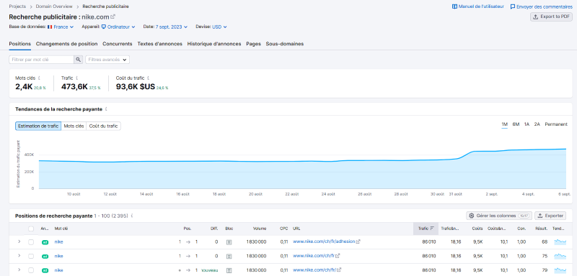Switch to the Sous-domaines tab
Screen dimensions: 577x276
pos(285,44)
